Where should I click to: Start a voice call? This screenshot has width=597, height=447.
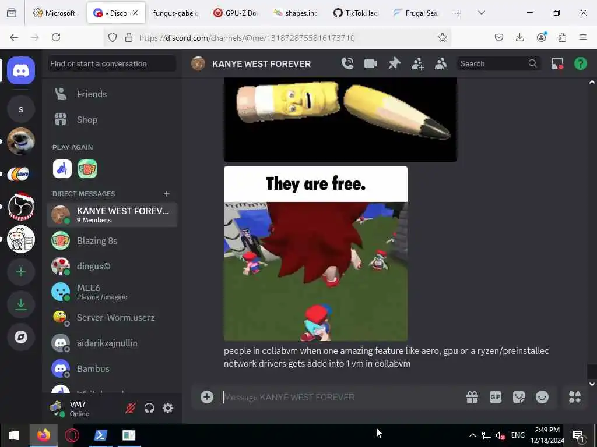click(x=347, y=63)
